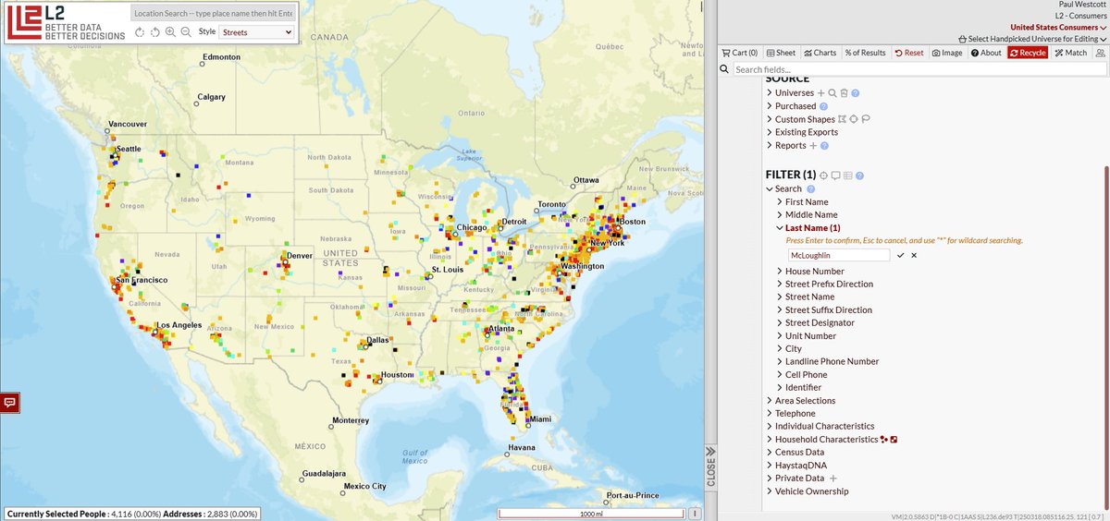Open the Cart (0) tab
The image size is (1110, 521).
coord(740,53)
